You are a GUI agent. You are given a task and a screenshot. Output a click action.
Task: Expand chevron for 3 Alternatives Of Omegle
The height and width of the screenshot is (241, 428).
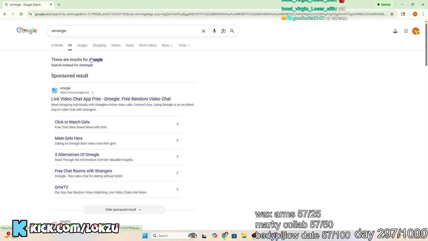point(177,157)
